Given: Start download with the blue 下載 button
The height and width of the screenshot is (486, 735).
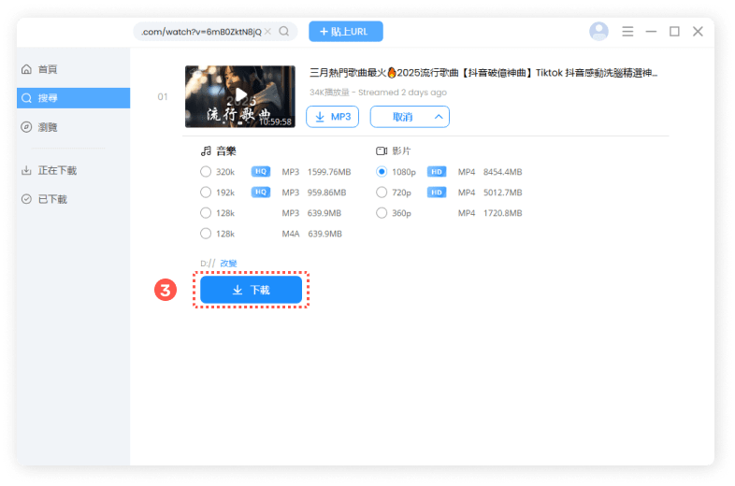Looking at the screenshot, I should pos(251,290).
